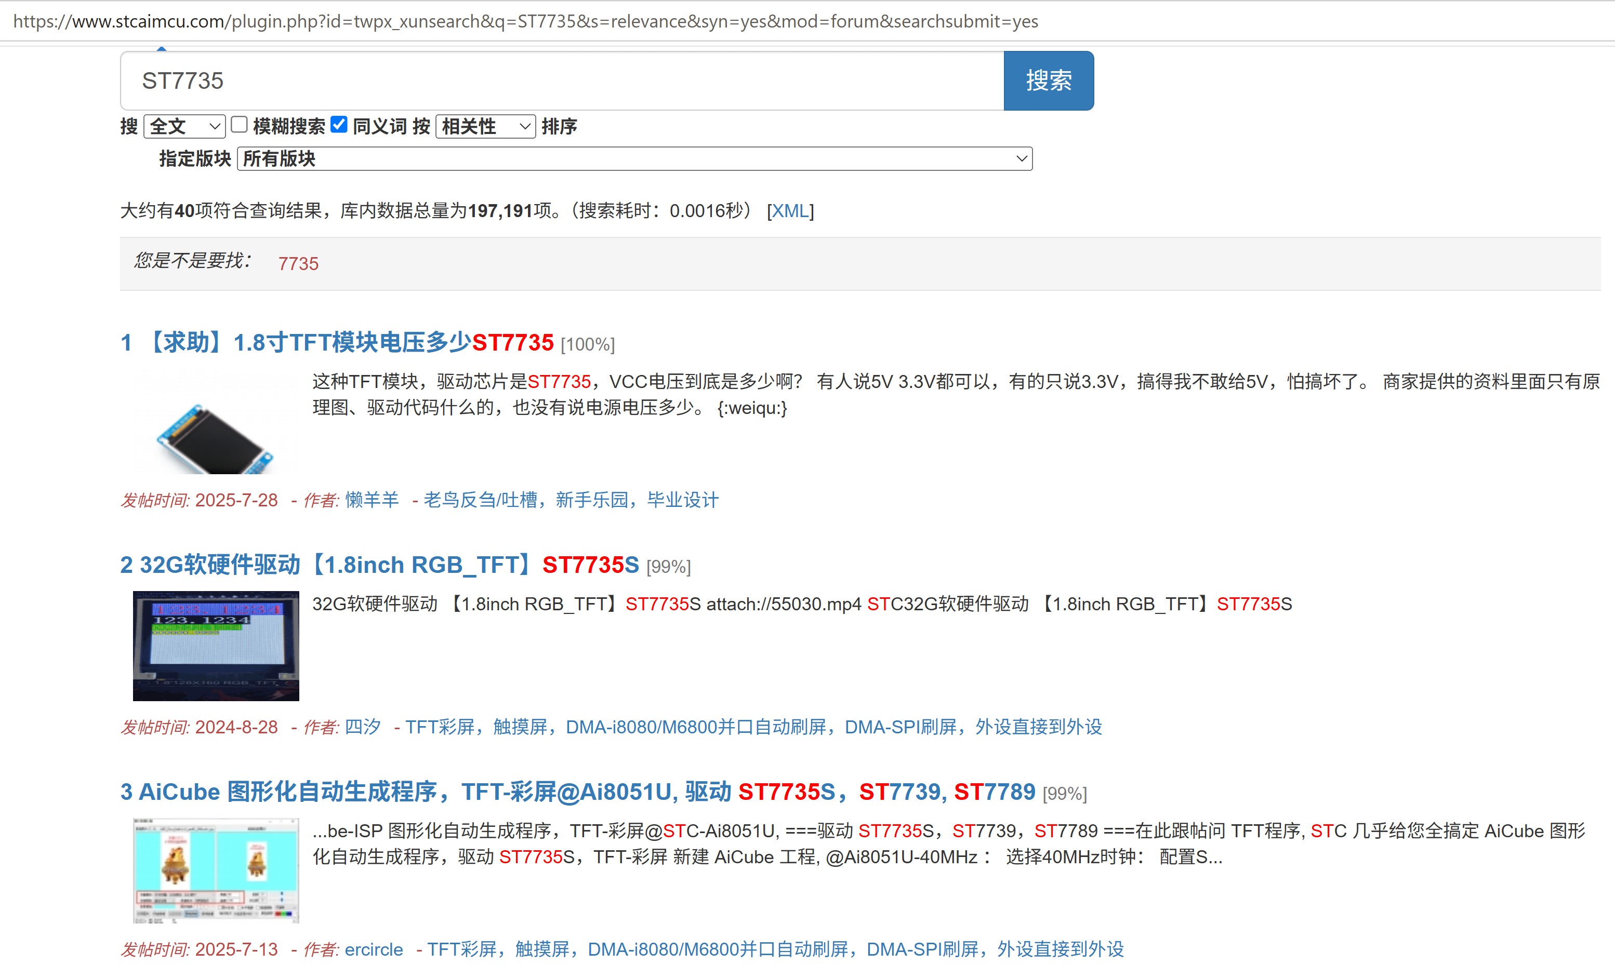1615x978 pixels.
Task: Uncheck the 同义词 synonym checkbox
Action: [339, 125]
